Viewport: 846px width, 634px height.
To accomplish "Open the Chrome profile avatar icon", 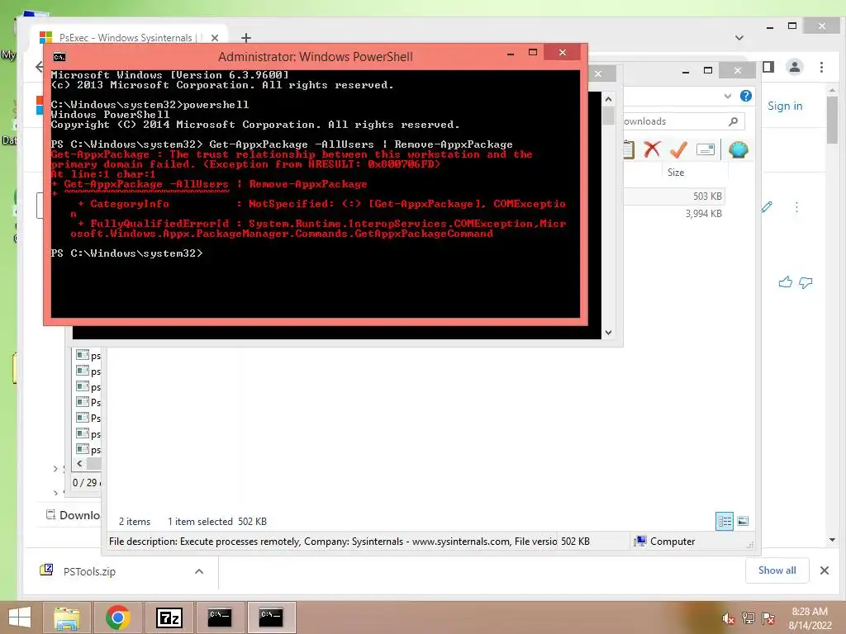I will 794,67.
